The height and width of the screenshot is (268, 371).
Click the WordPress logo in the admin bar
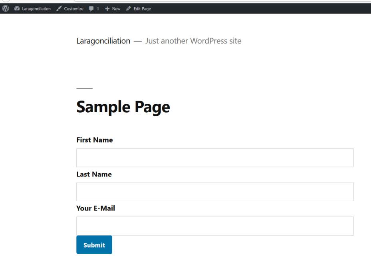point(6,8)
